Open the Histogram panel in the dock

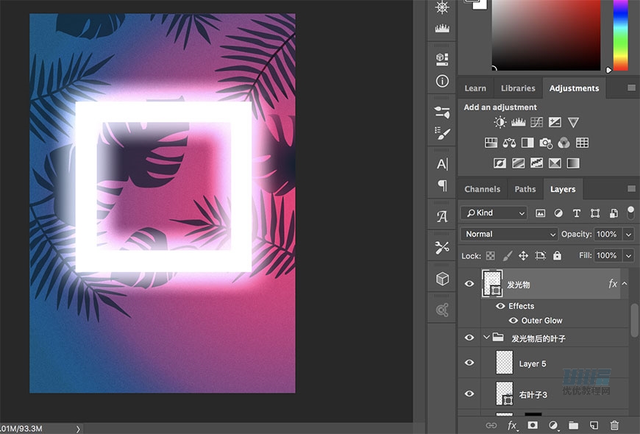pos(442,29)
